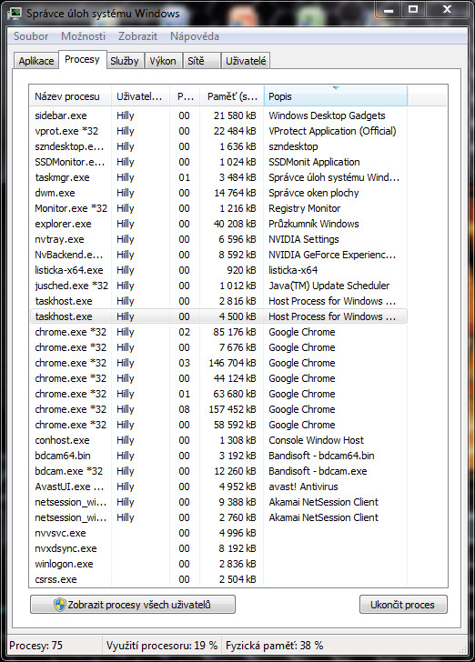Open the Zobrazit menu
475x662 pixels.
tap(137, 36)
